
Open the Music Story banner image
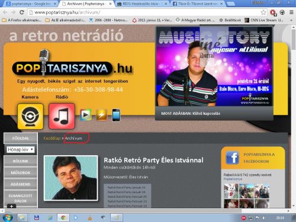point(214,66)
